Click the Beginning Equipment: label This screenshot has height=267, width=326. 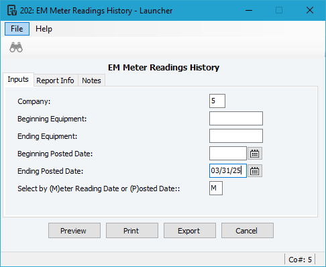coord(52,119)
